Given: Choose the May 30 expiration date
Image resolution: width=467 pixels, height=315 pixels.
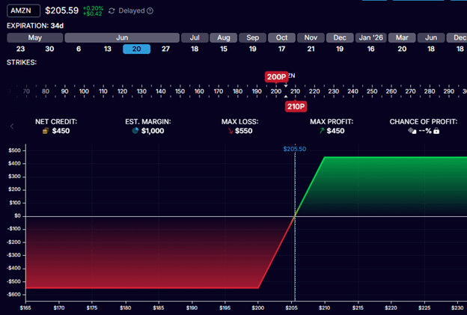Looking at the screenshot, I should click(x=49, y=49).
